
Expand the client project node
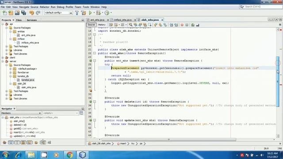coord(3,58)
